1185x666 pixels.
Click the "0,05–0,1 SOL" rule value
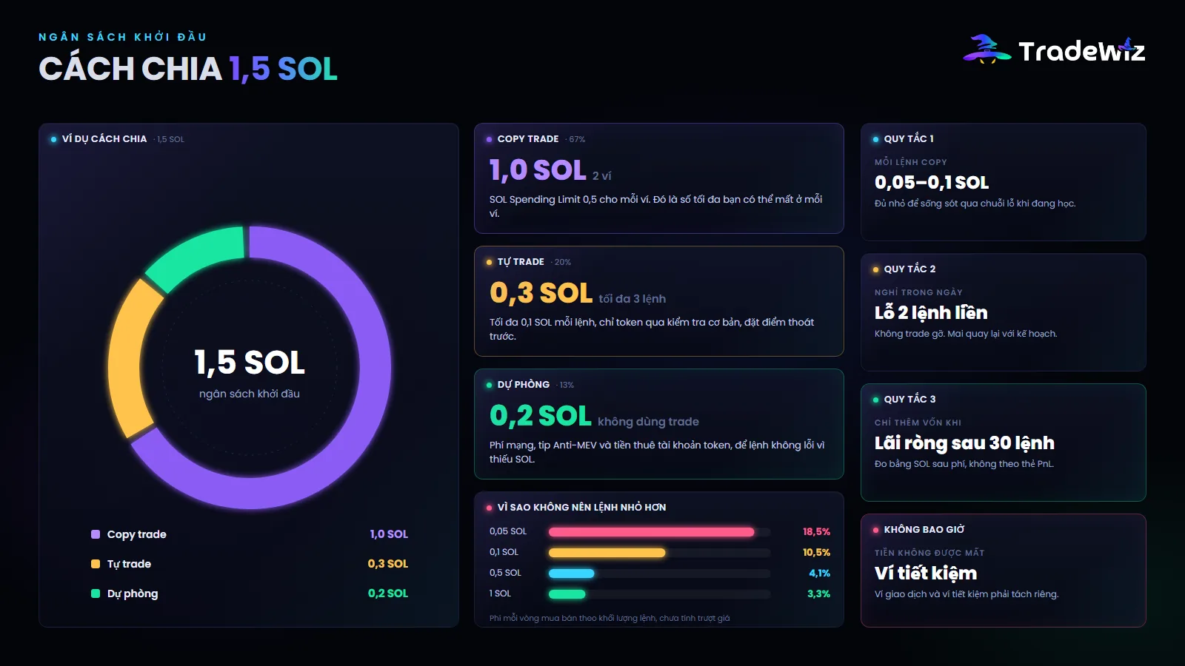click(932, 182)
